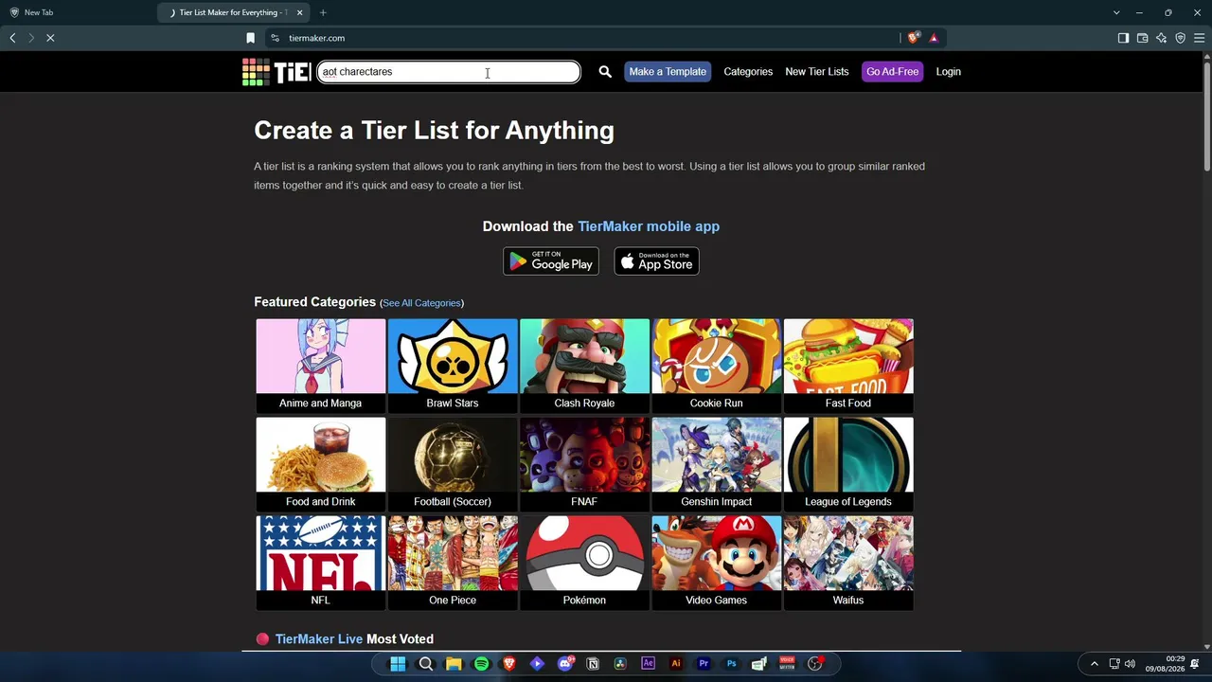
Task: Go back with the browser back arrow
Action: [x=12, y=38]
